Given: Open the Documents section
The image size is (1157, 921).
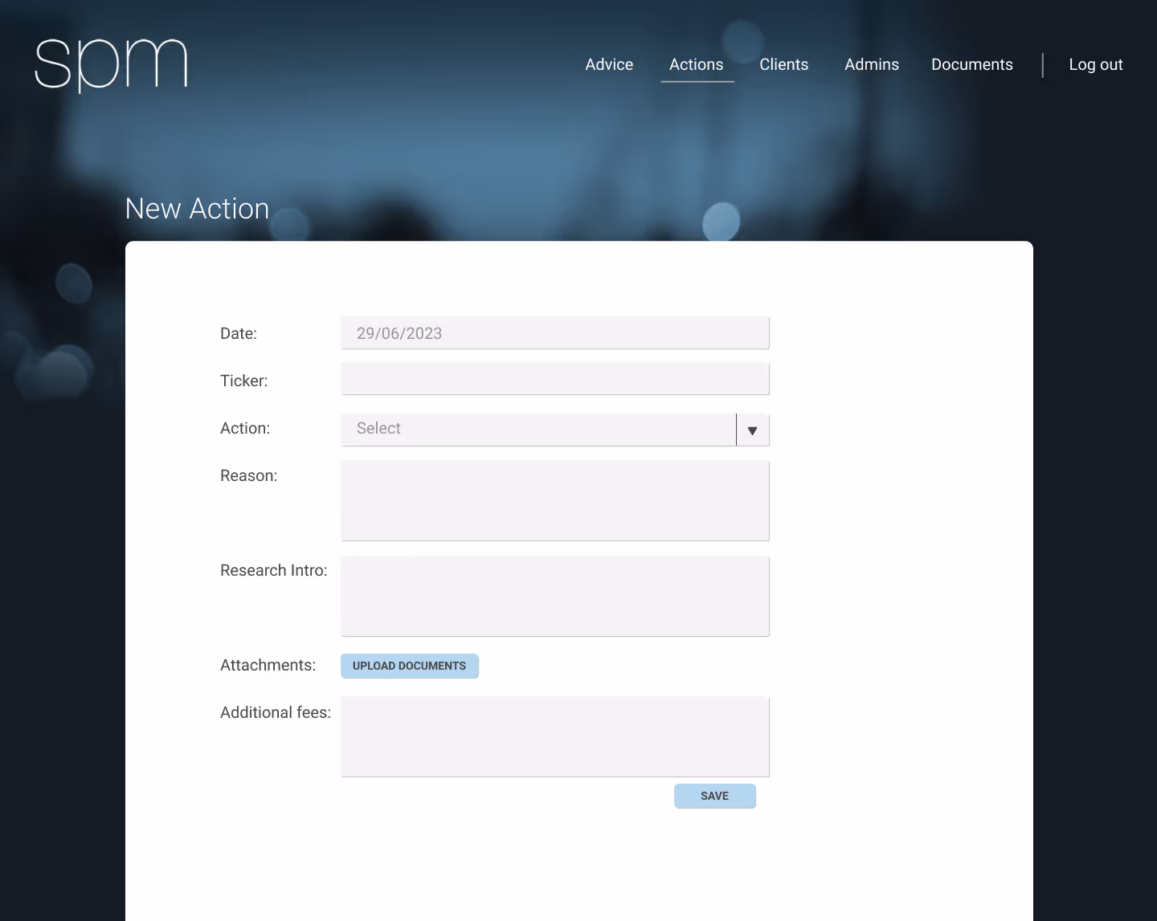Looking at the screenshot, I should [972, 64].
